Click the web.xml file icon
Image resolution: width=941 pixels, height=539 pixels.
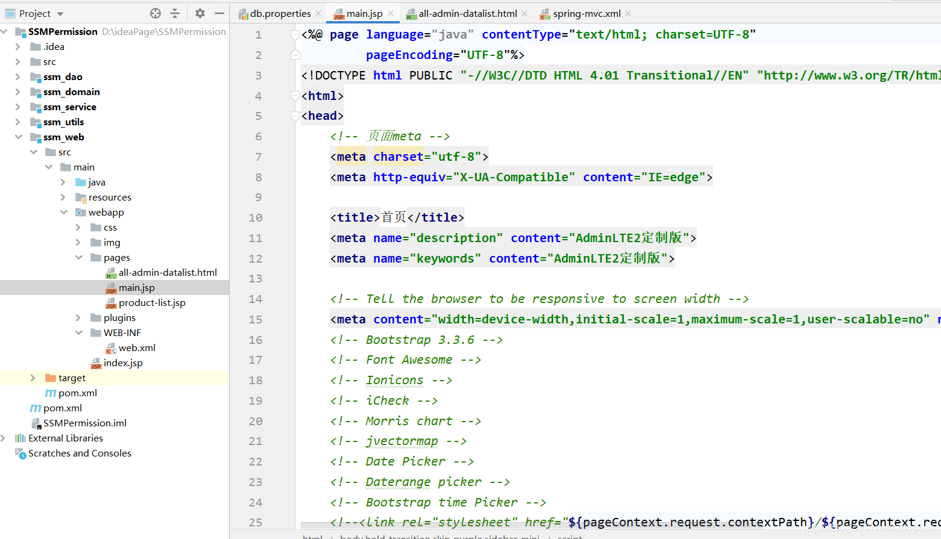tap(111, 347)
